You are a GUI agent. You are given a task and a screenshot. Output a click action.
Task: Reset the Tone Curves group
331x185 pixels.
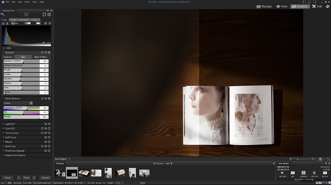(x=42, y=133)
